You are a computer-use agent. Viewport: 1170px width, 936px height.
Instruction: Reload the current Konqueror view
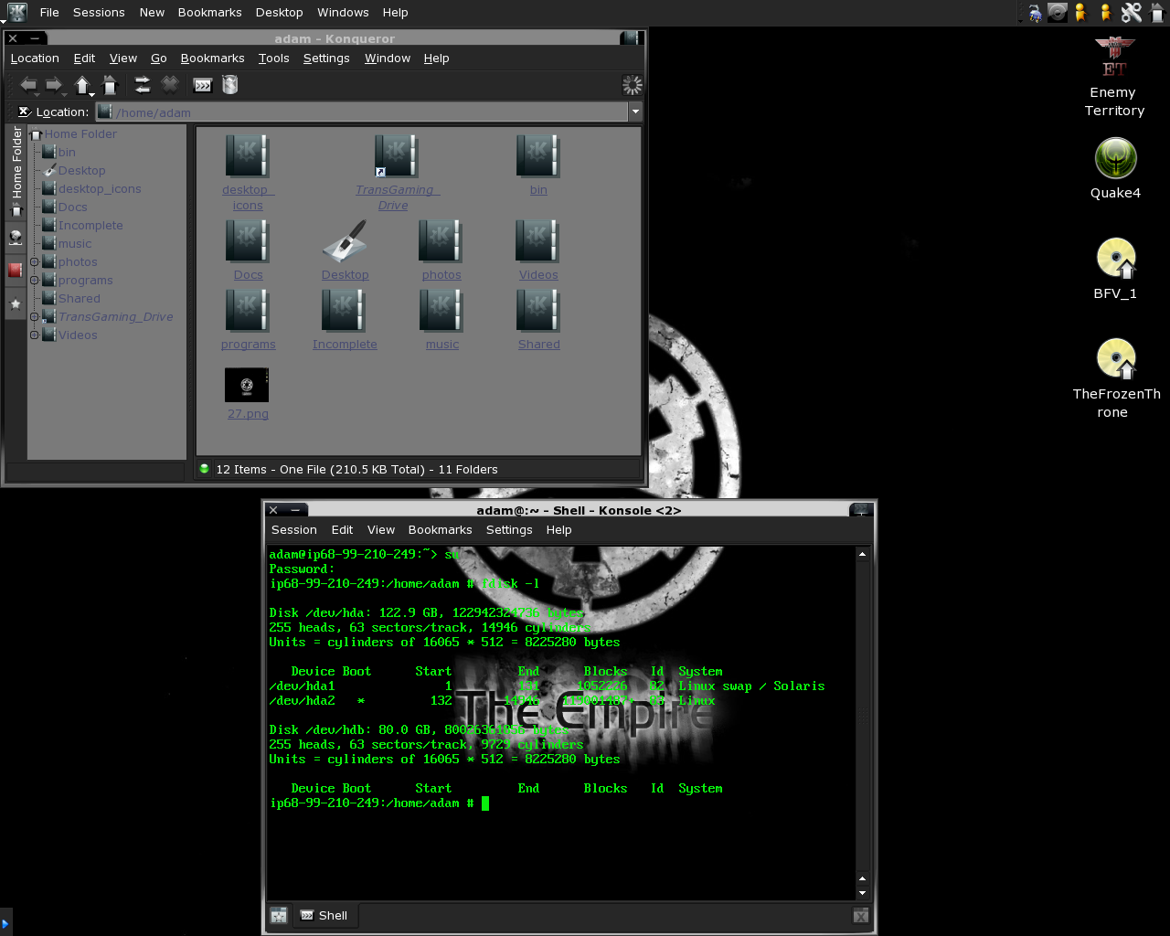143,85
